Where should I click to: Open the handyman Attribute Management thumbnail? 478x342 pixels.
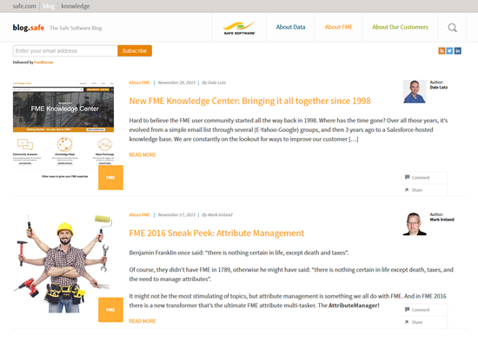click(x=63, y=263)
